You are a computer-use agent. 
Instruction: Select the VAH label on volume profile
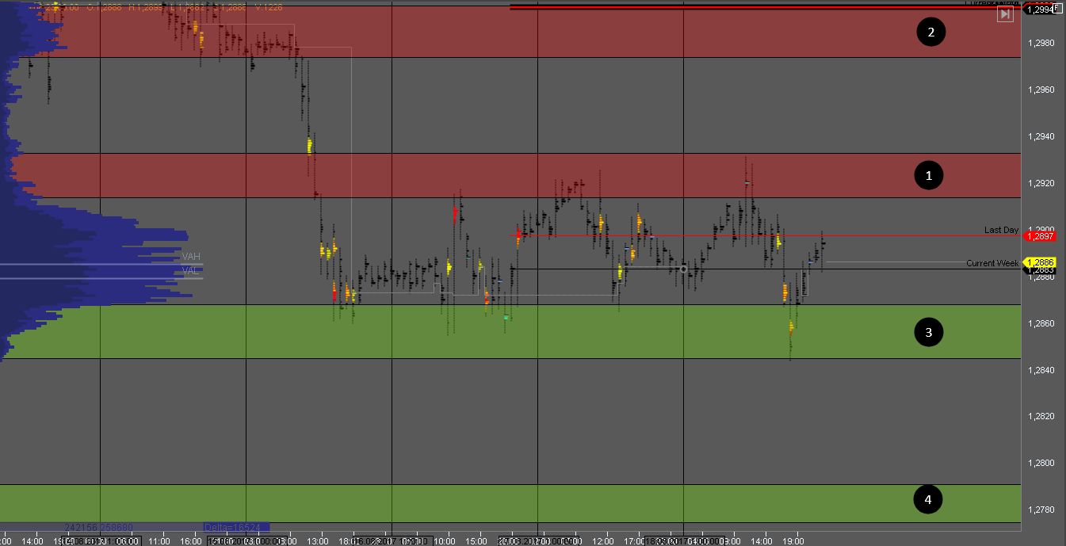coord(190,257)
